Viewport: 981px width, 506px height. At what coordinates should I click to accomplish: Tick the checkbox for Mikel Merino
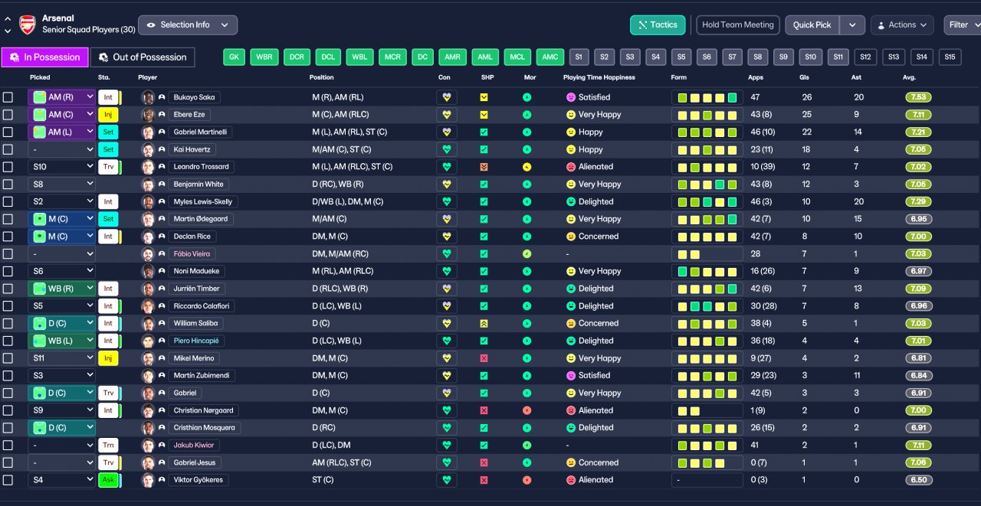point(8,358)
